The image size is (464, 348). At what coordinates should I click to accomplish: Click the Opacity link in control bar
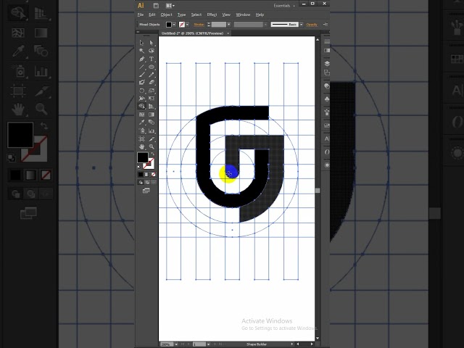pyautogui.click(x=312, y=25)
